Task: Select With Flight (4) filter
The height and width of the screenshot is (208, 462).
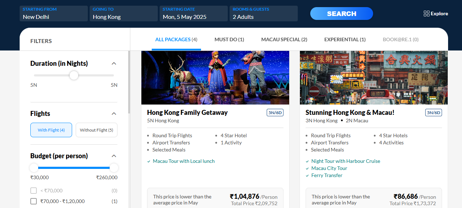Action: [51, 130]
